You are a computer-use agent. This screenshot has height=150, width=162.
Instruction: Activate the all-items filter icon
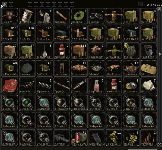point(5,5)
